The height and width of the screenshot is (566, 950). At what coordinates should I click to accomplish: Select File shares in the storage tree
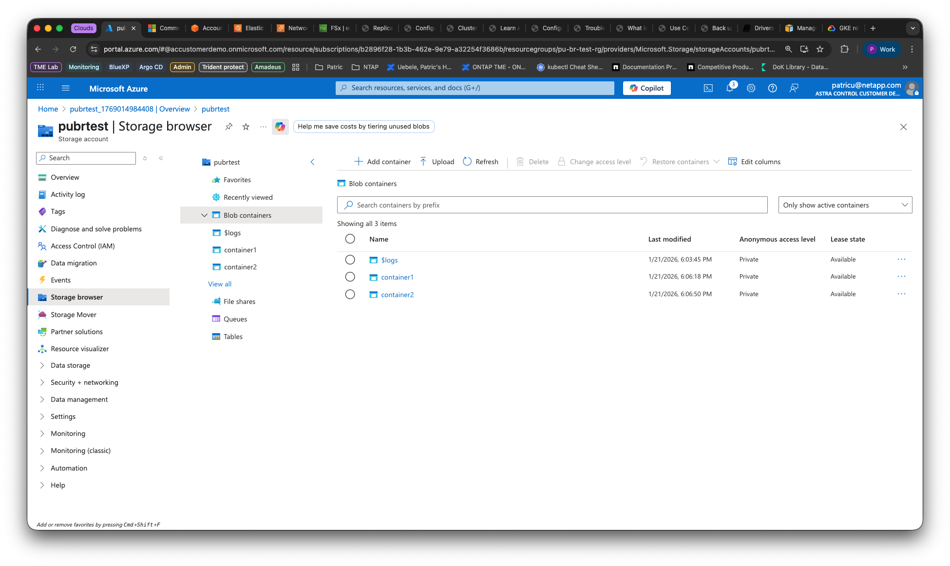(239, 302)
